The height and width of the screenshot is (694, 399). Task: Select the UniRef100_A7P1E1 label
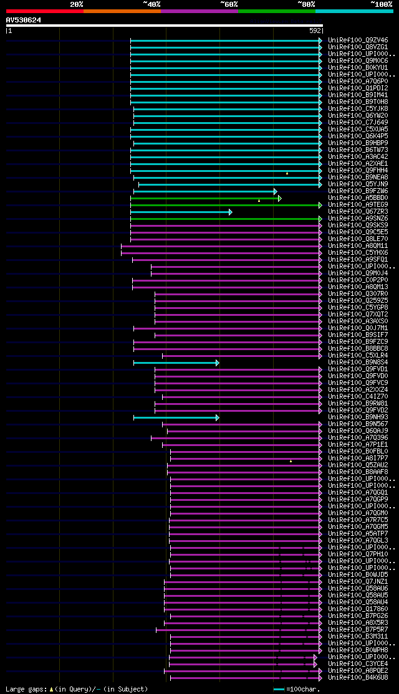pos(358,444)
